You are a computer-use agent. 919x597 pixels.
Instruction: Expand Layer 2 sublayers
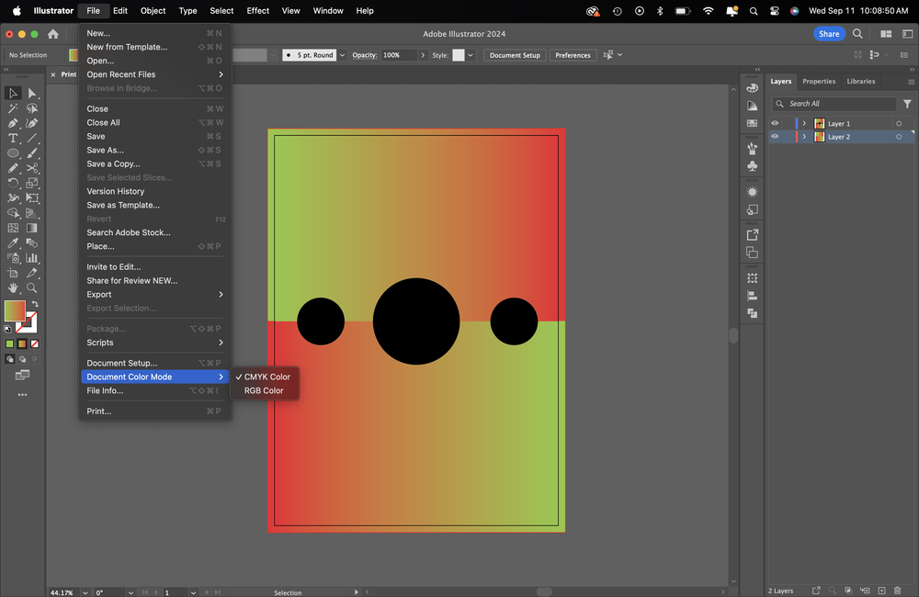(804, 137)
